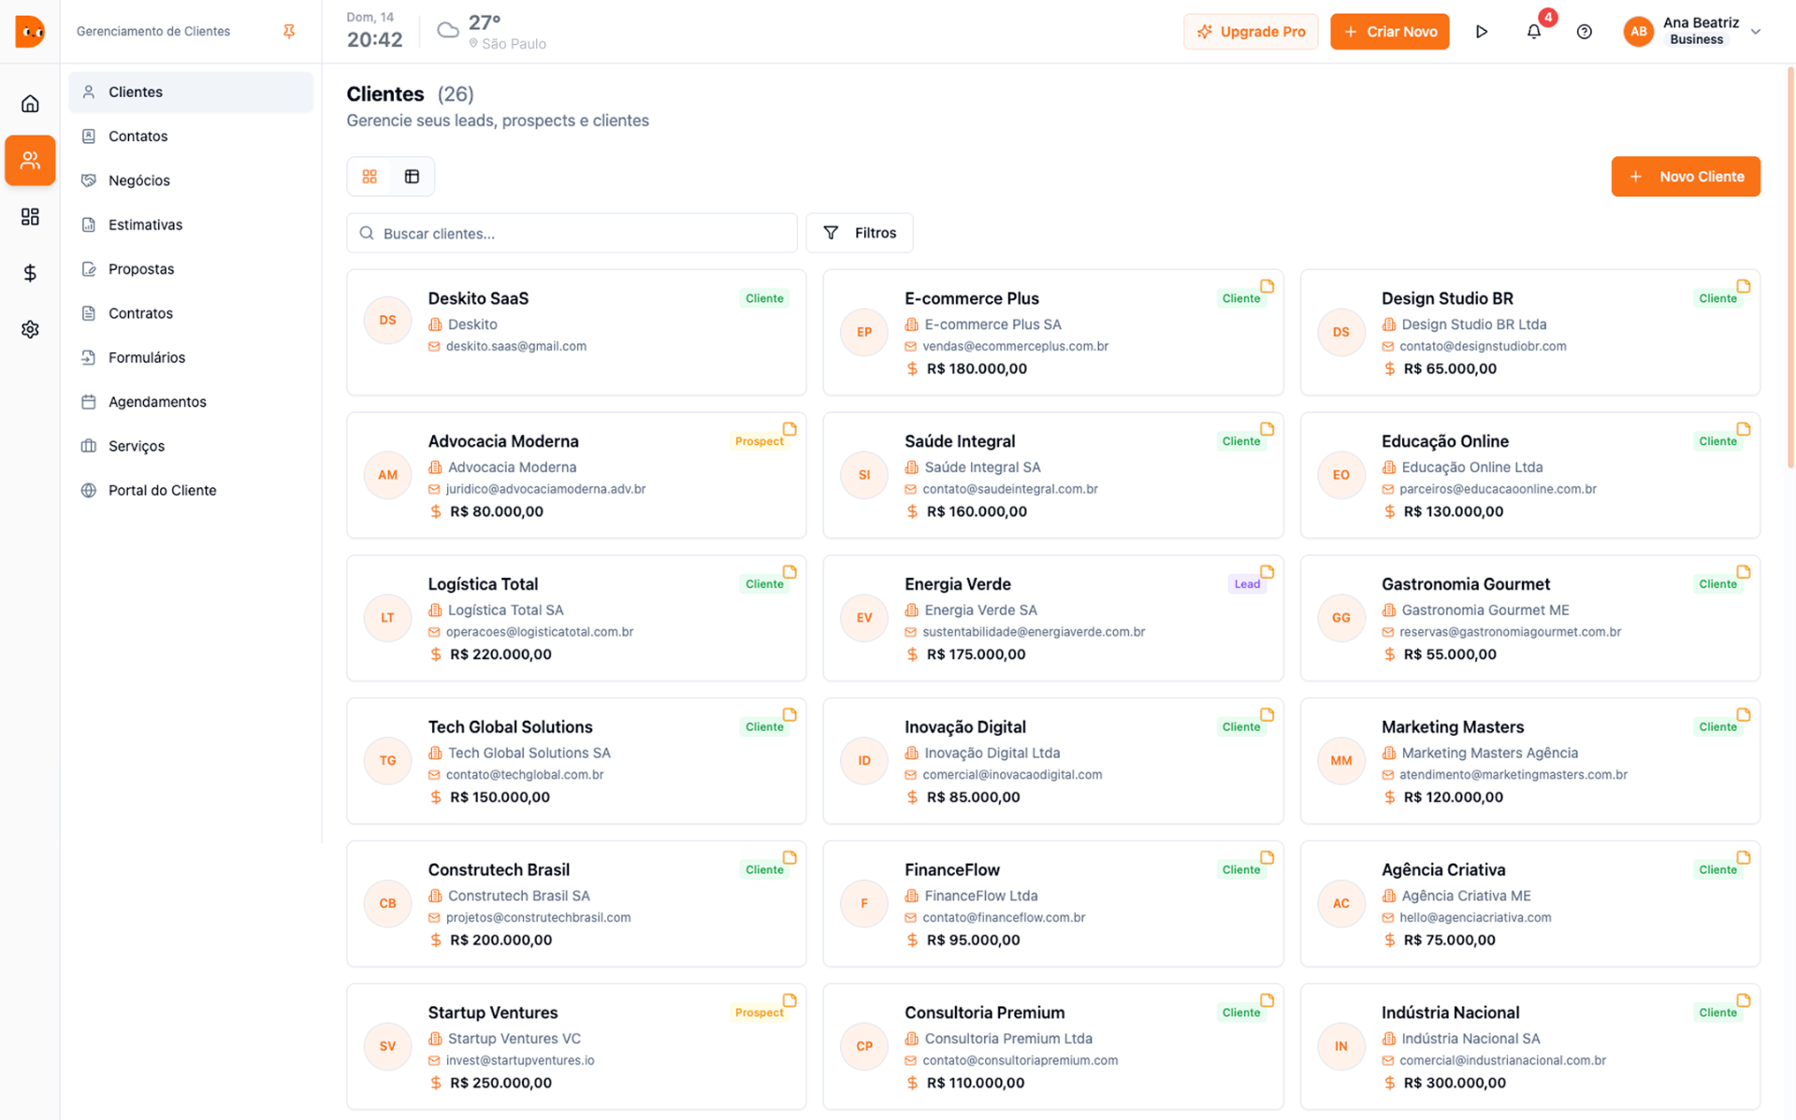Click the Novo Cliente button
This screenshot has height=1120, width=1796.
click(x=1685, y=176)
